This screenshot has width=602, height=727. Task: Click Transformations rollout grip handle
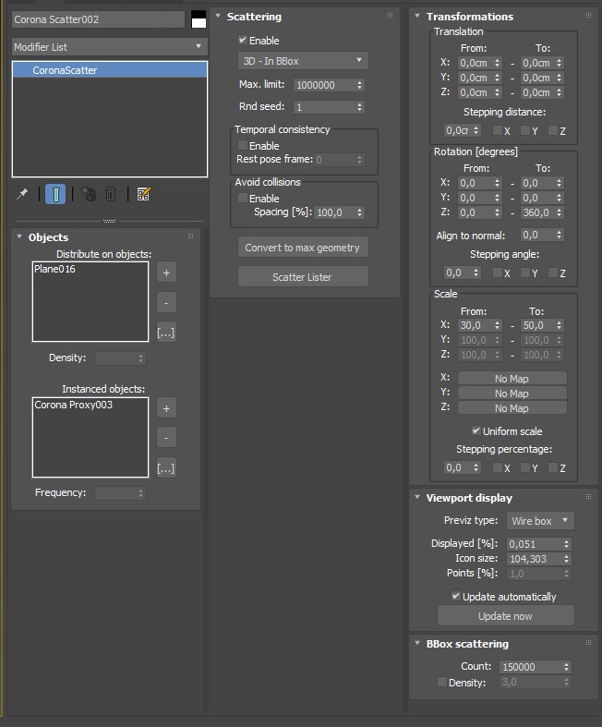(588, 16)
